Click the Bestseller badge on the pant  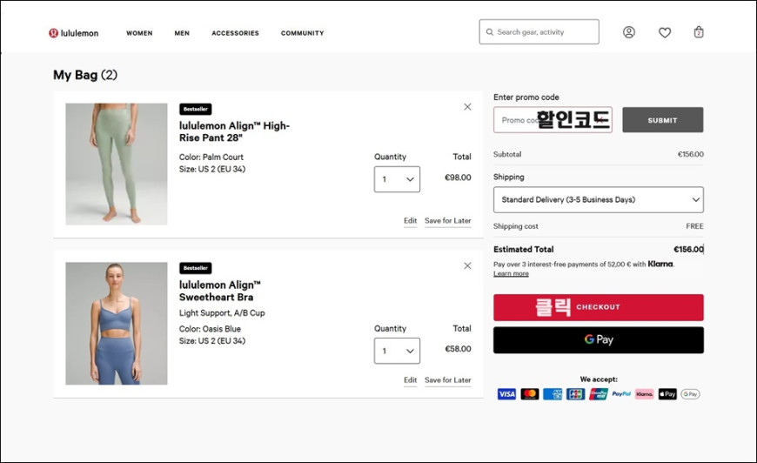pyautogui.click(x=196, y=109)
